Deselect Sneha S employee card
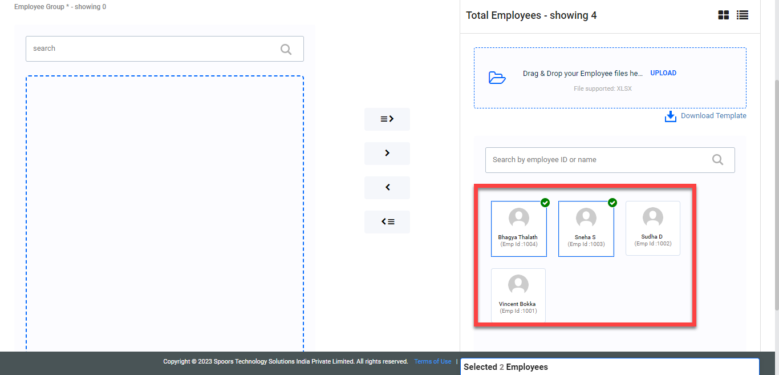Screen dimensions: 779x375 point(586,228)
